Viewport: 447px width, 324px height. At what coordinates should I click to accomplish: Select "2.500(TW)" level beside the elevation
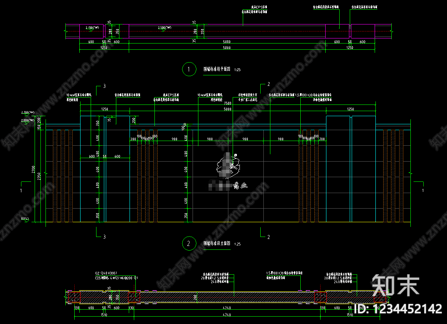tap(28, 120)
